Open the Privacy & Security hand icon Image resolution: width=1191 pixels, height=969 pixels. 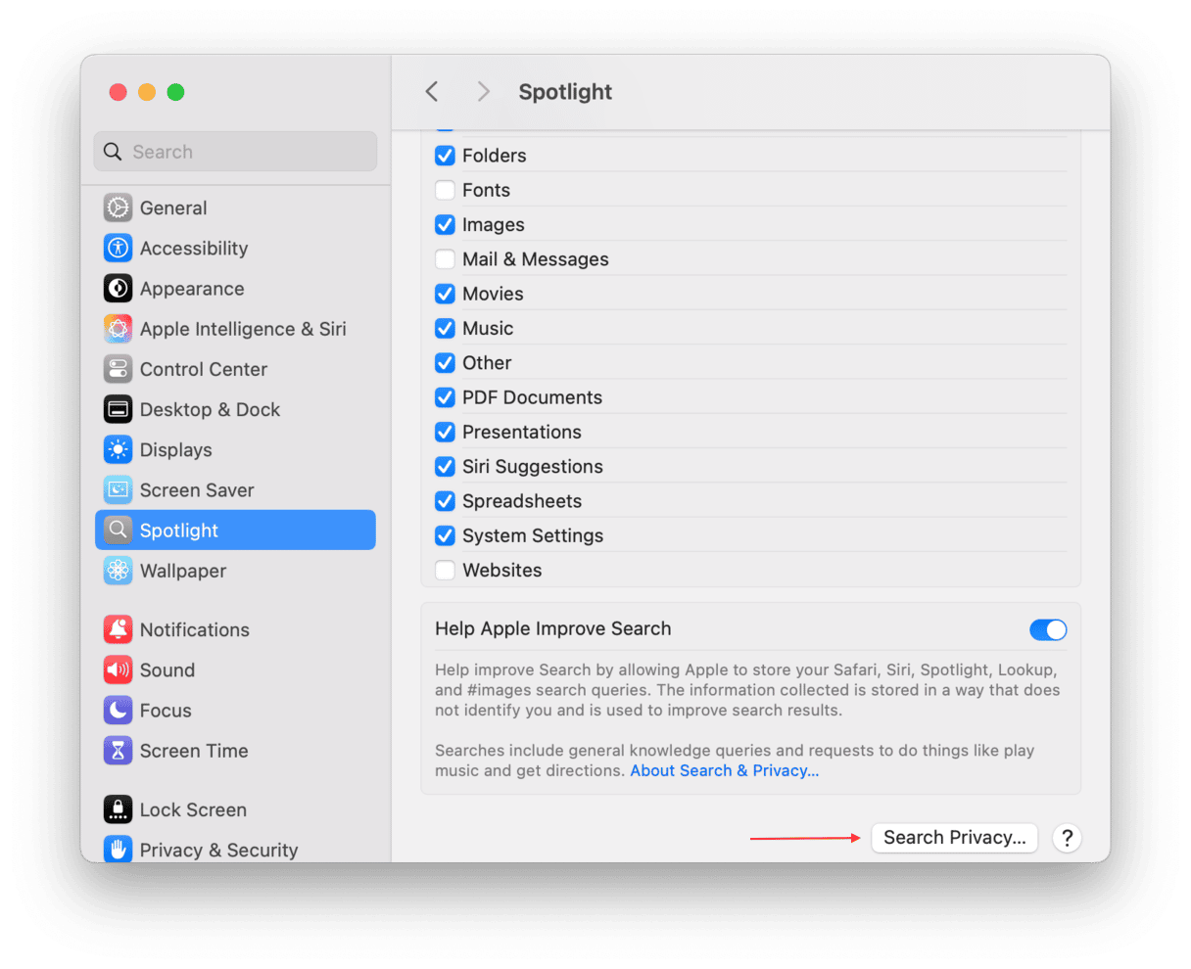(118, 849)
